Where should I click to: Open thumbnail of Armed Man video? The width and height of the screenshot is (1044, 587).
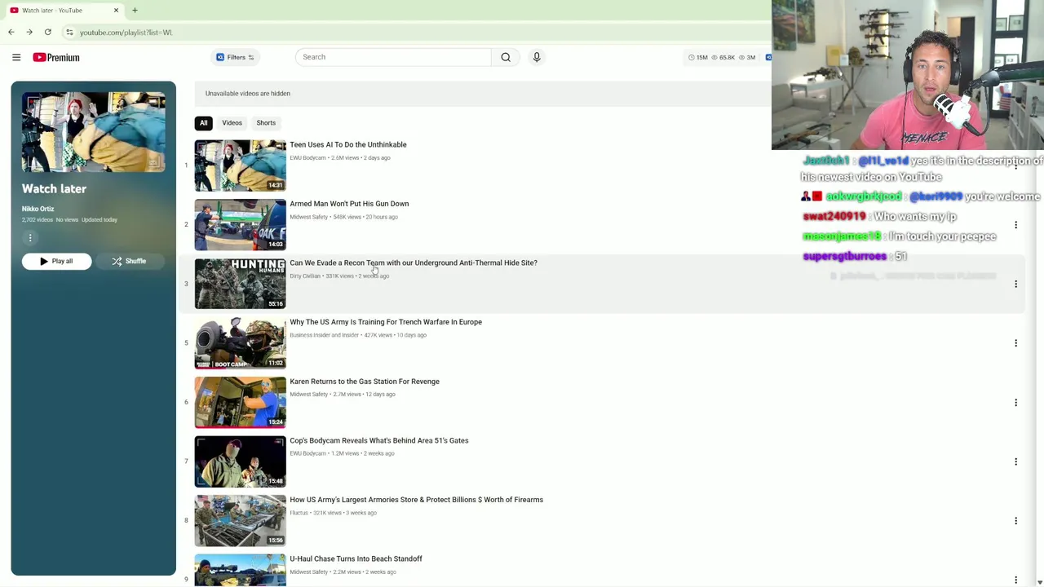(241, 224)
